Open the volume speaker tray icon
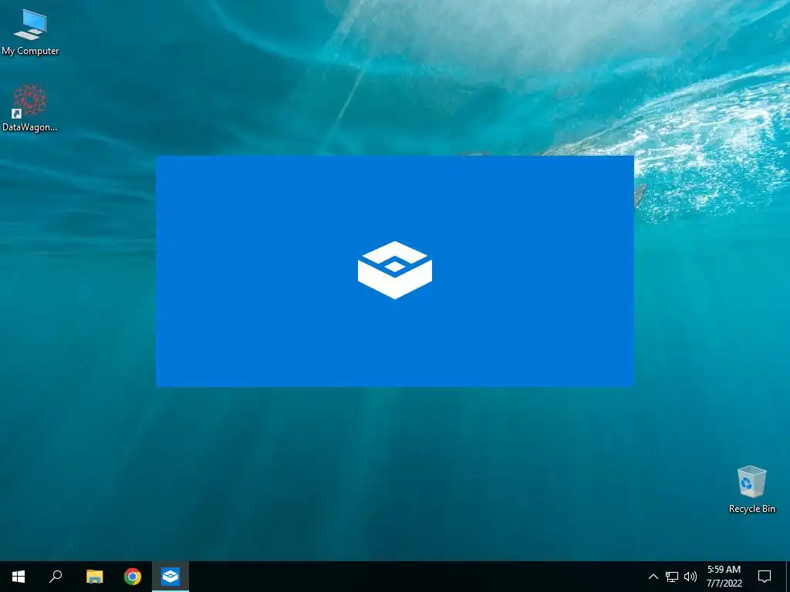The height and width of the screenshot is (592, 790). (690, 577)
